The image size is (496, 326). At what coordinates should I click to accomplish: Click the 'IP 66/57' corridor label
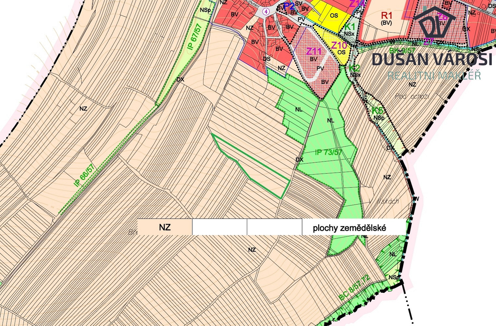[x=84, y=175]
